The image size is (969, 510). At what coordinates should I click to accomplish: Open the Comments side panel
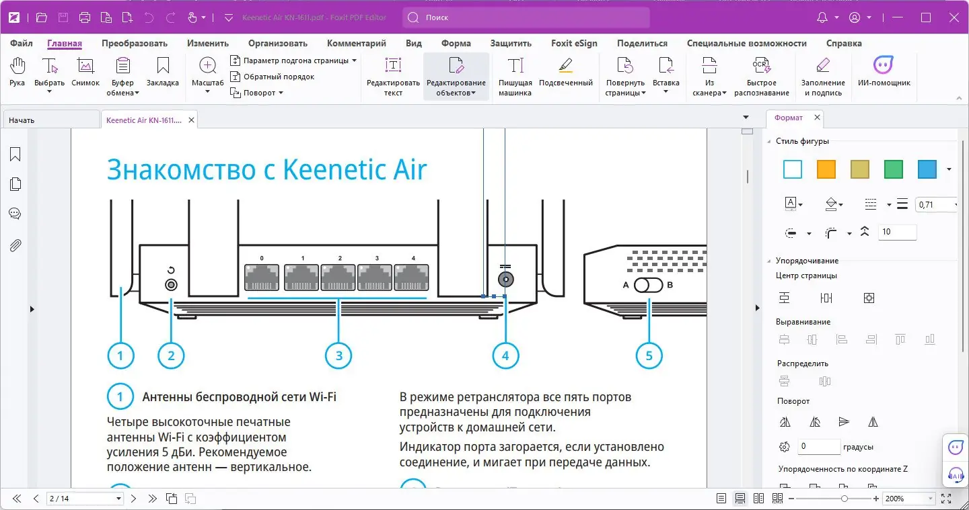(x=15, y=214)
